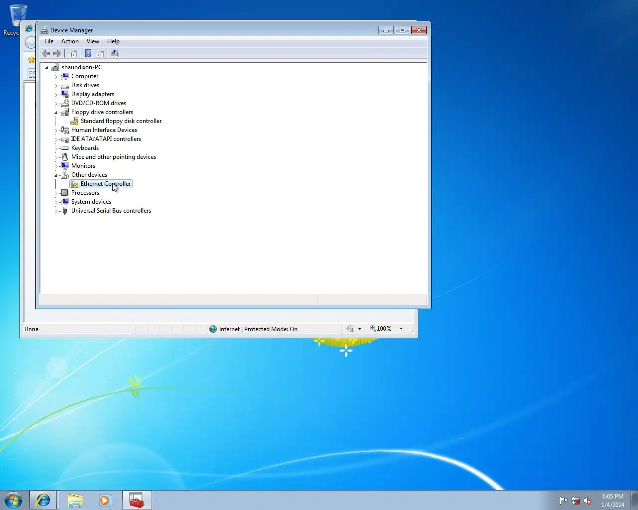Expand the Display adapters category

[x=56, y=95]
